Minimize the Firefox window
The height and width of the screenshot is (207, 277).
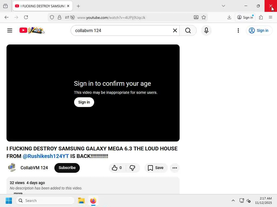pyautogui.click(x=246, y=6)
